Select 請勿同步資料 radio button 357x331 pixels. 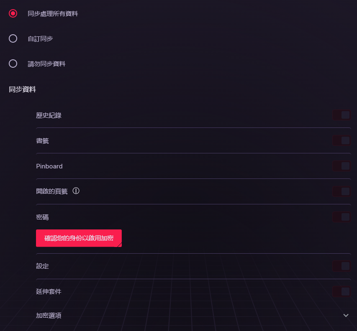(13, 64)
